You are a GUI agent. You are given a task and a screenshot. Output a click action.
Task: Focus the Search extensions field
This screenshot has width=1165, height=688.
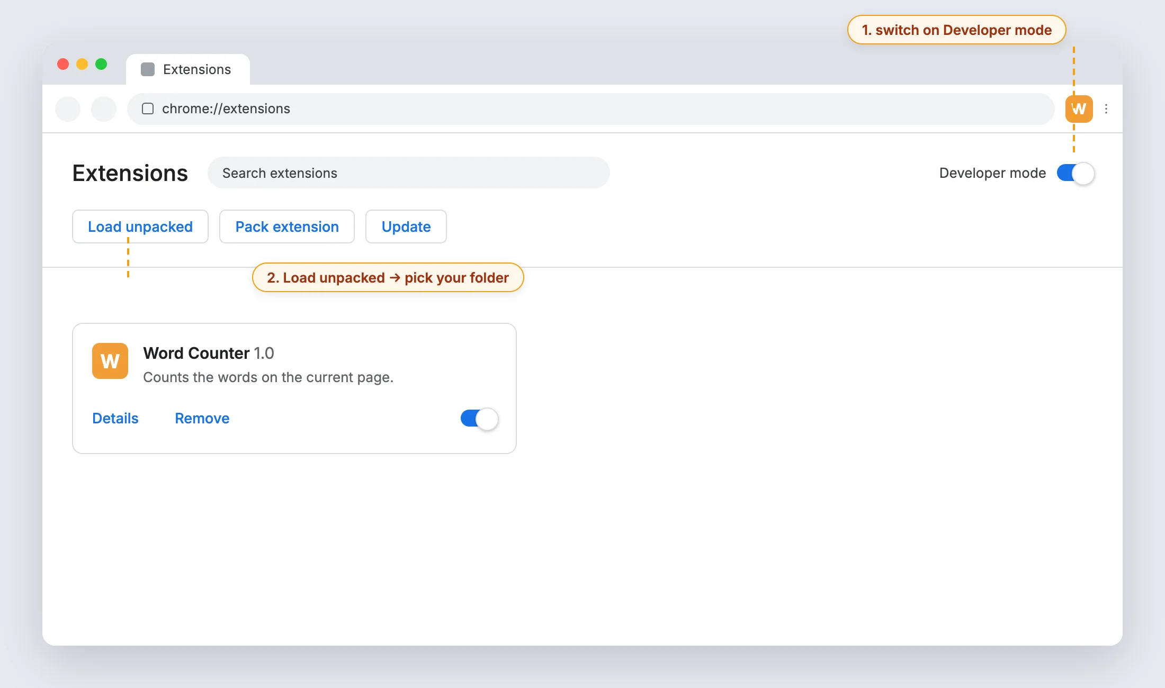(x=409, y=173)
